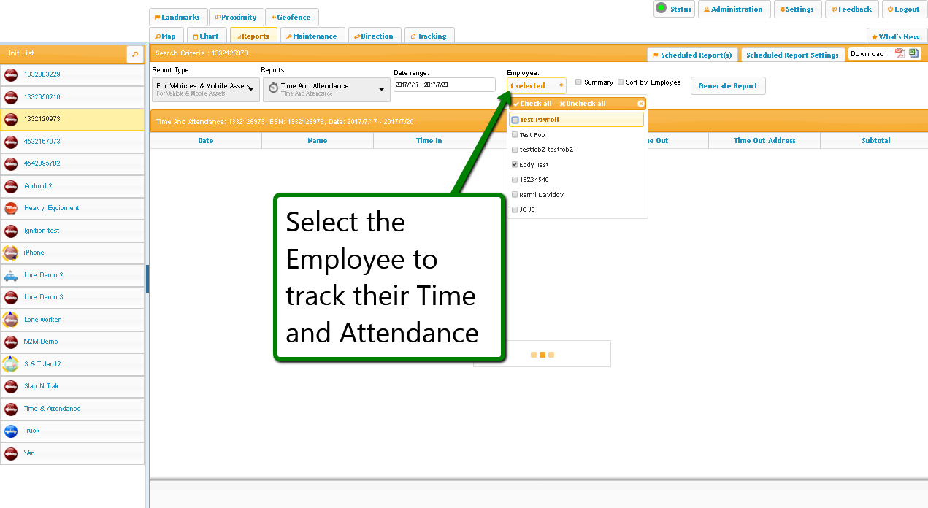Enable the Summary checkbox
Viewport: 928px width, 508px height.
[579, 82]
